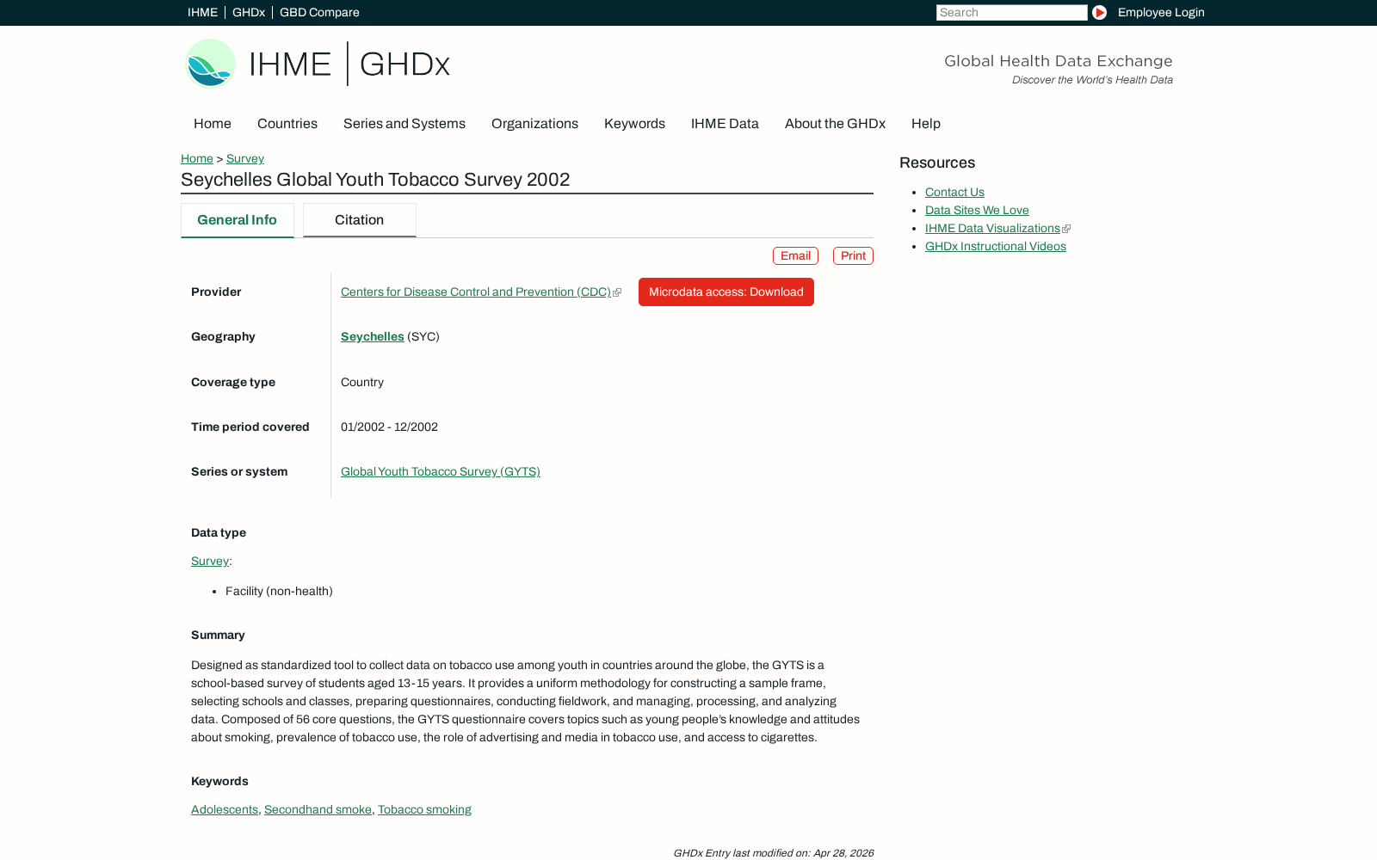Open Contact Us resource link
This screenshot has width=1377, height=860.
(954, 192)
